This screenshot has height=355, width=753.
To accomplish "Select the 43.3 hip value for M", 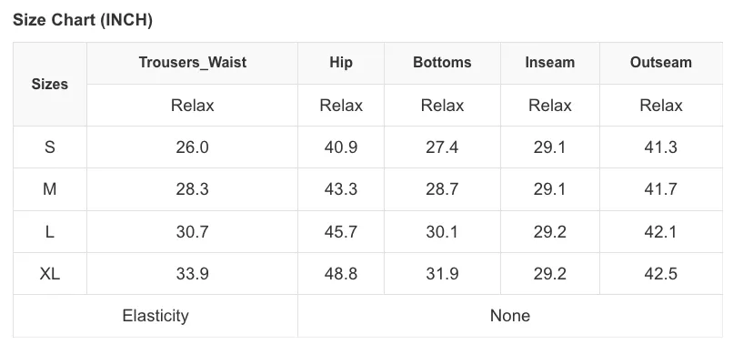I will pyautogui.click(x=341, y=189).
